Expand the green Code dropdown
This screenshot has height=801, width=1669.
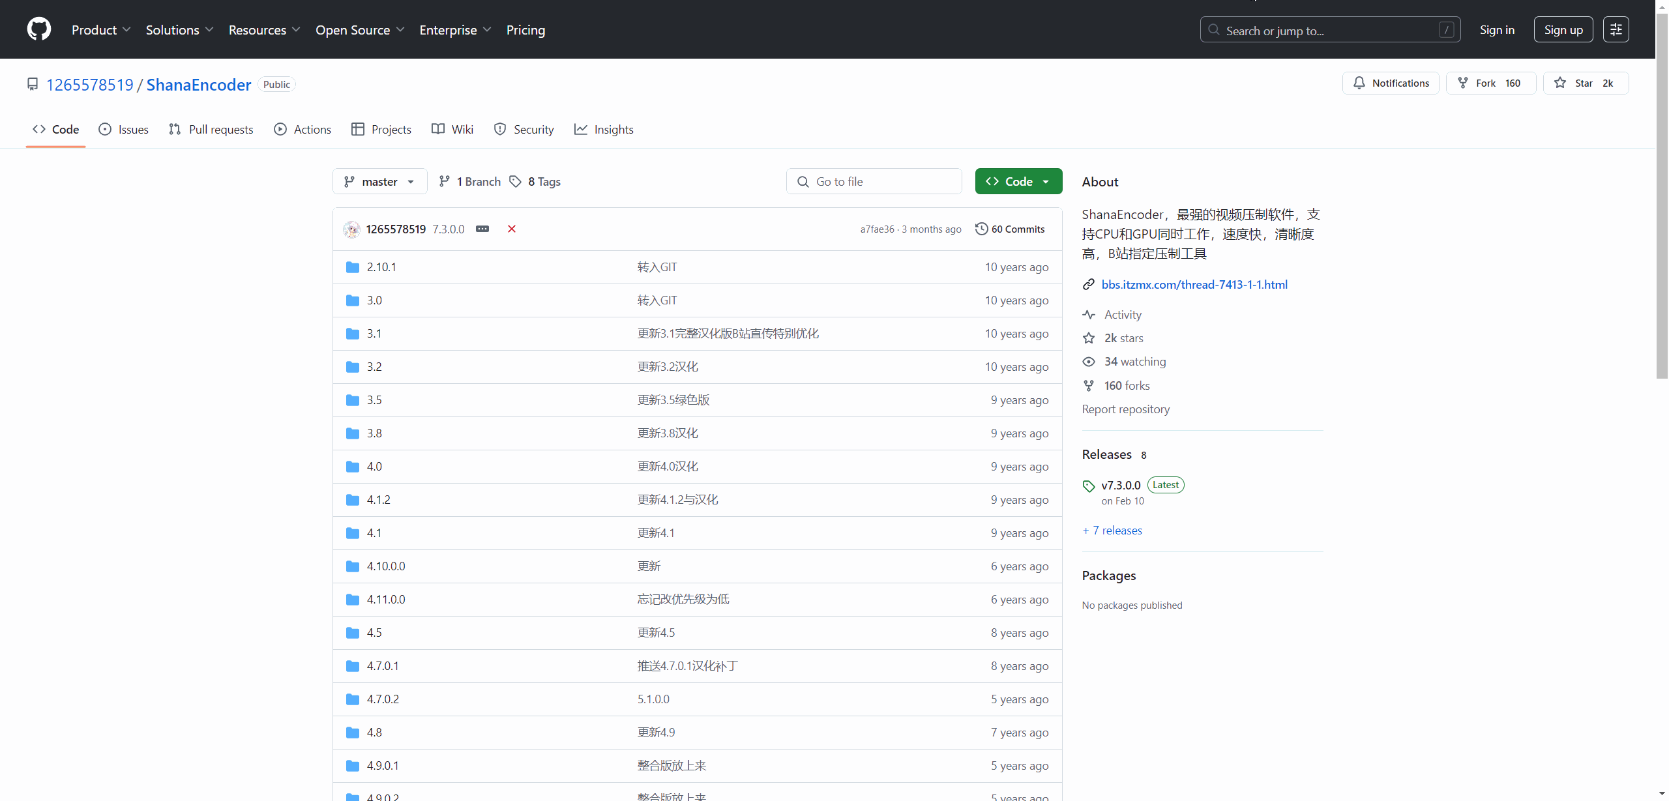click(1018, 182)
